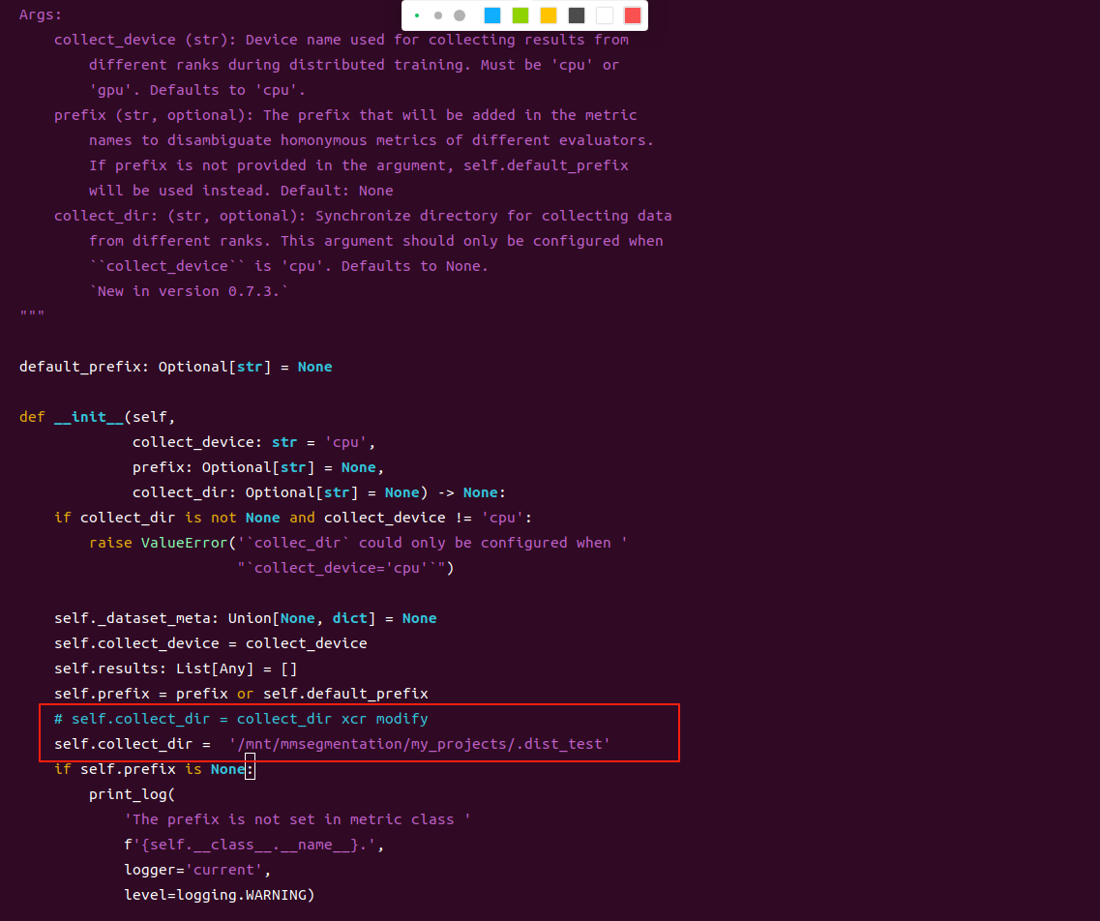Viewport: 1100px width, 921px height.
Task: Click 'default_prefix: Optional[str] = None' line
Action: pos(175,368)
